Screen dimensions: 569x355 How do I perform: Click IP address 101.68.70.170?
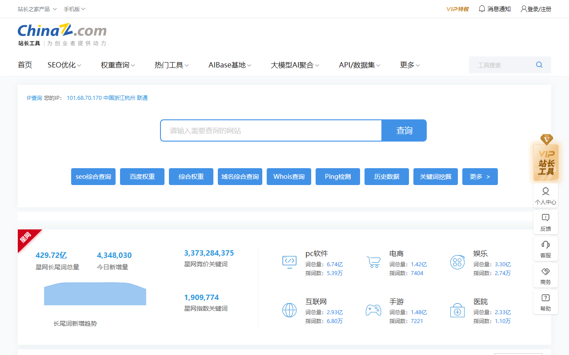(84, 98)
